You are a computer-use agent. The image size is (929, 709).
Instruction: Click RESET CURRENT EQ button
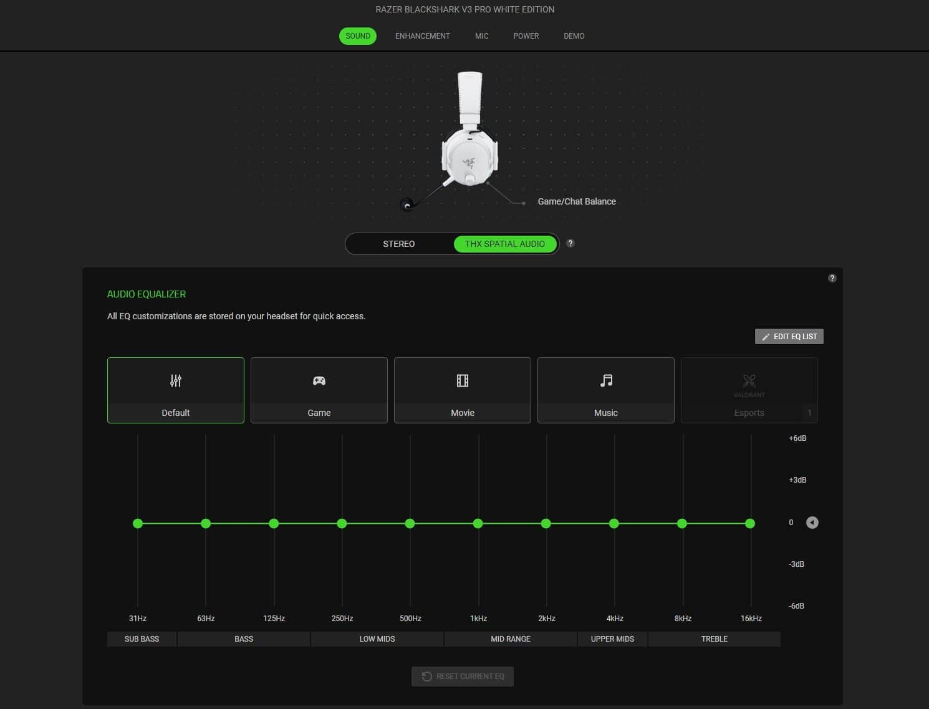(463, 677)
